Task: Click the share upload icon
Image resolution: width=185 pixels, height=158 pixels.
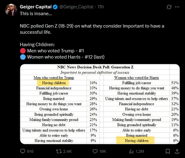Action: [x=177, y=151]
